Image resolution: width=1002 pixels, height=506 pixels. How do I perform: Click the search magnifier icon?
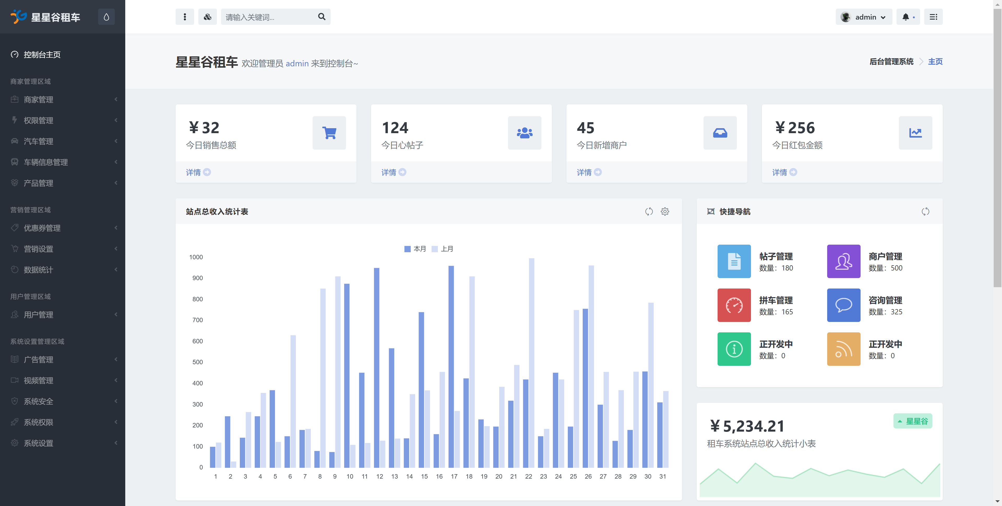tap(322, 17)
